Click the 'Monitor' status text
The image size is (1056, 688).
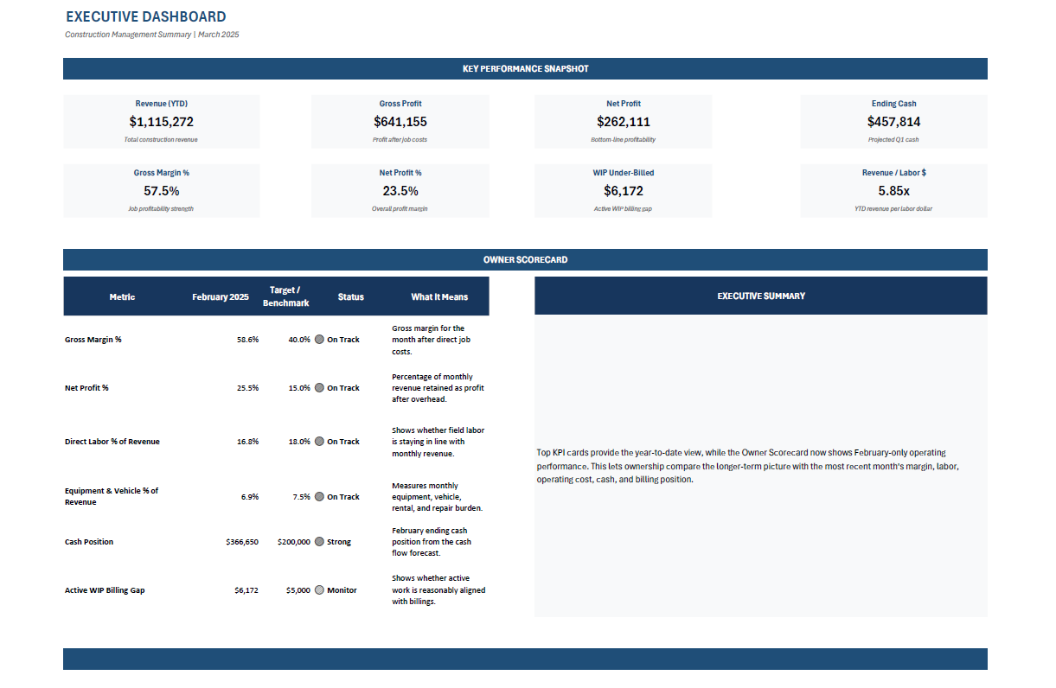pyautogui.click(x=342, y=590)
